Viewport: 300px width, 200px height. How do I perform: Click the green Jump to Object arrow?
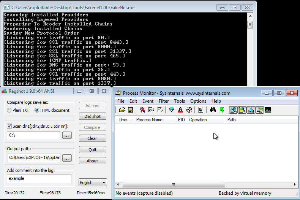(222, 110)
